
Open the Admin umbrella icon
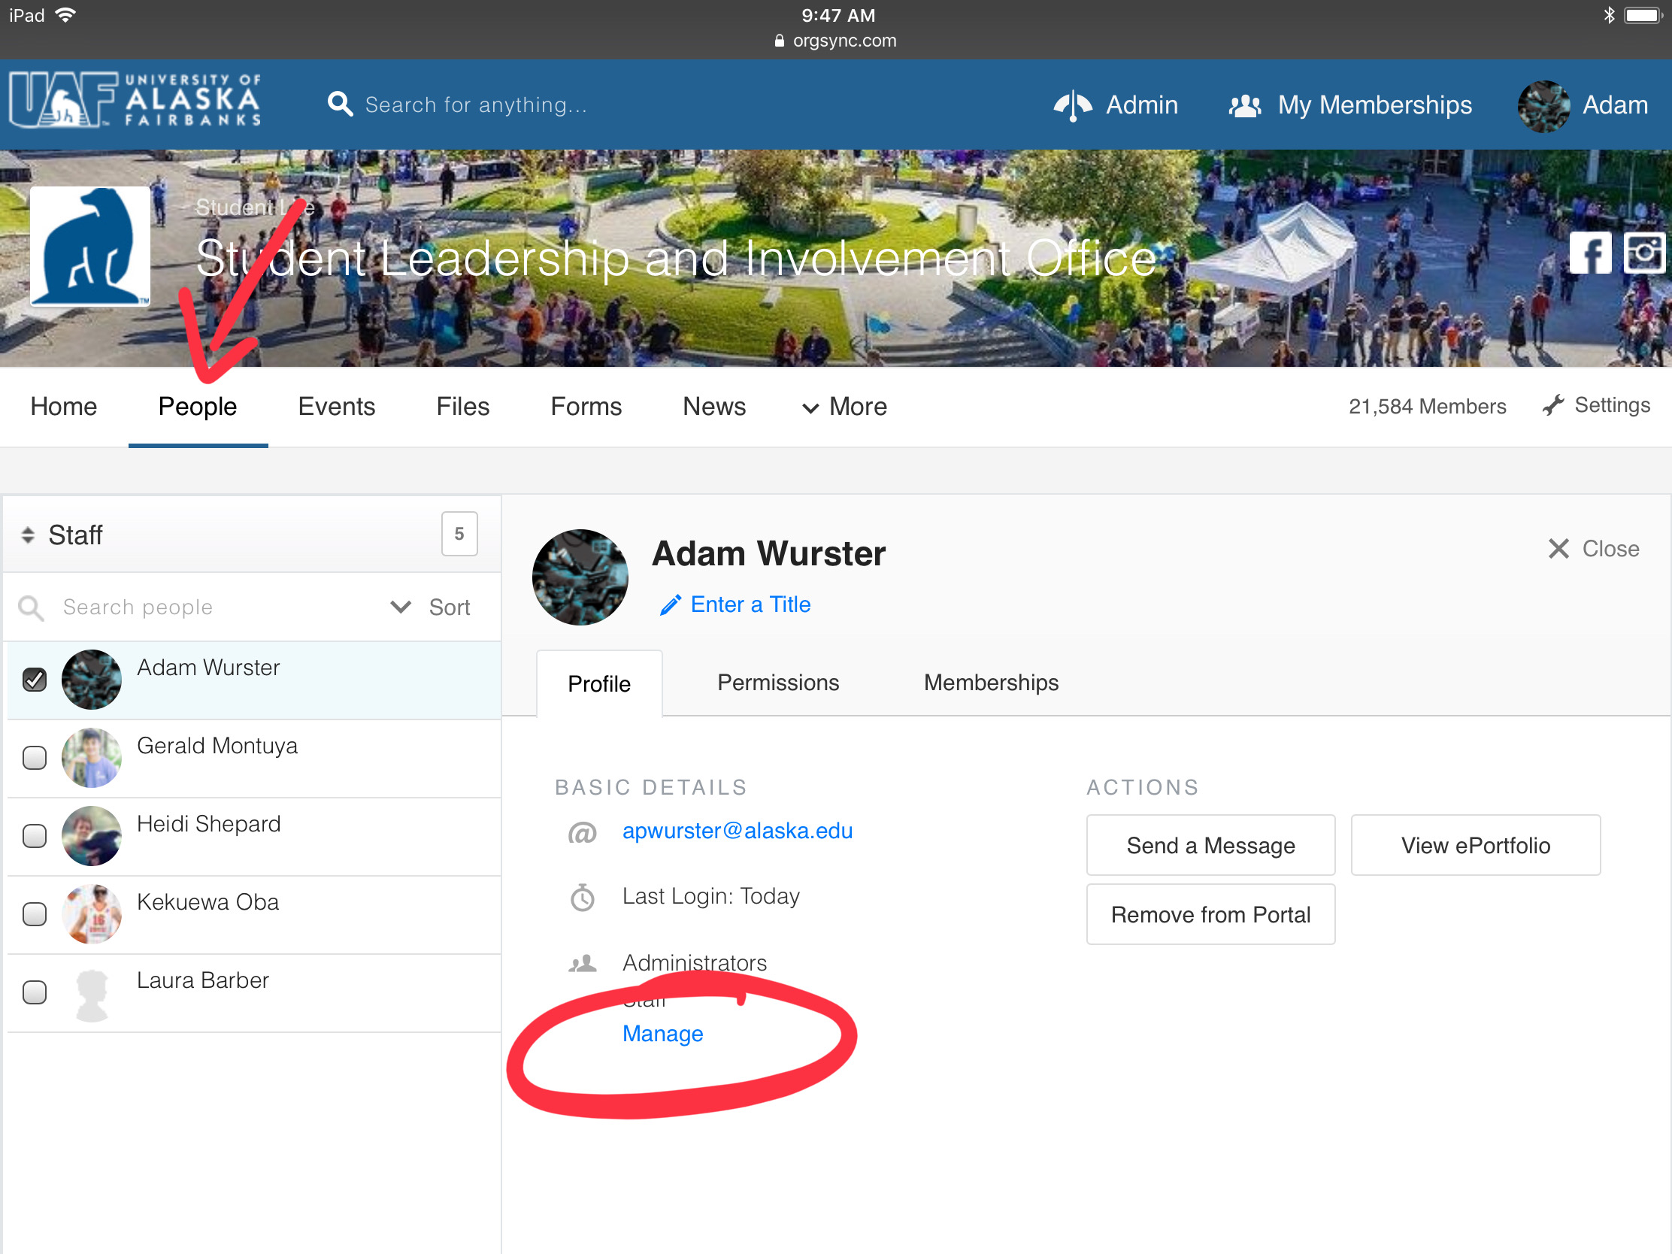1073,105
